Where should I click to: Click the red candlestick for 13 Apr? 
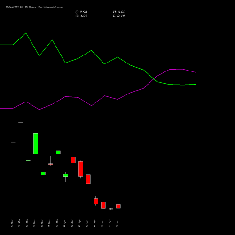coord(118,206)
